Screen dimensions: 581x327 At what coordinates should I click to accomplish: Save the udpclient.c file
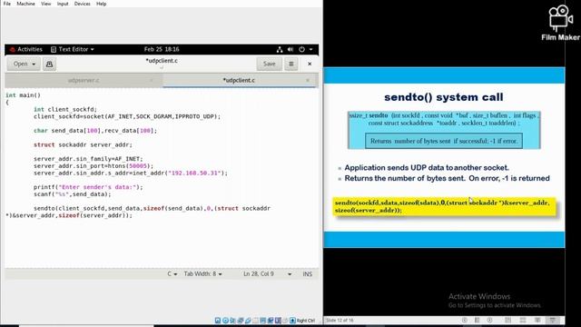[x=269, y=64]
